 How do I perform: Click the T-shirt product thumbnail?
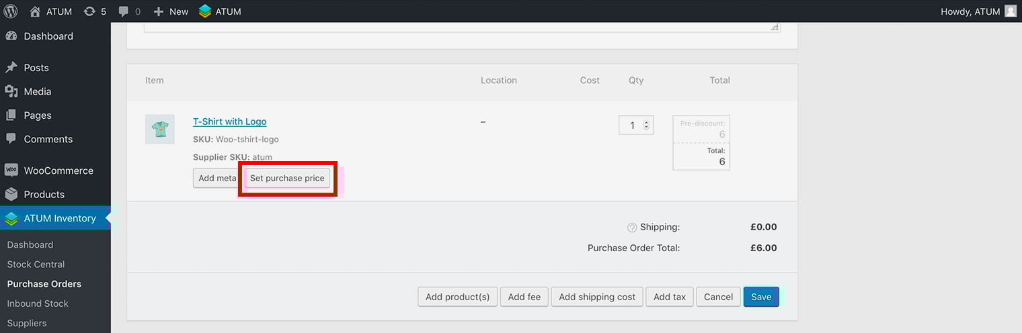coord(160,129)
